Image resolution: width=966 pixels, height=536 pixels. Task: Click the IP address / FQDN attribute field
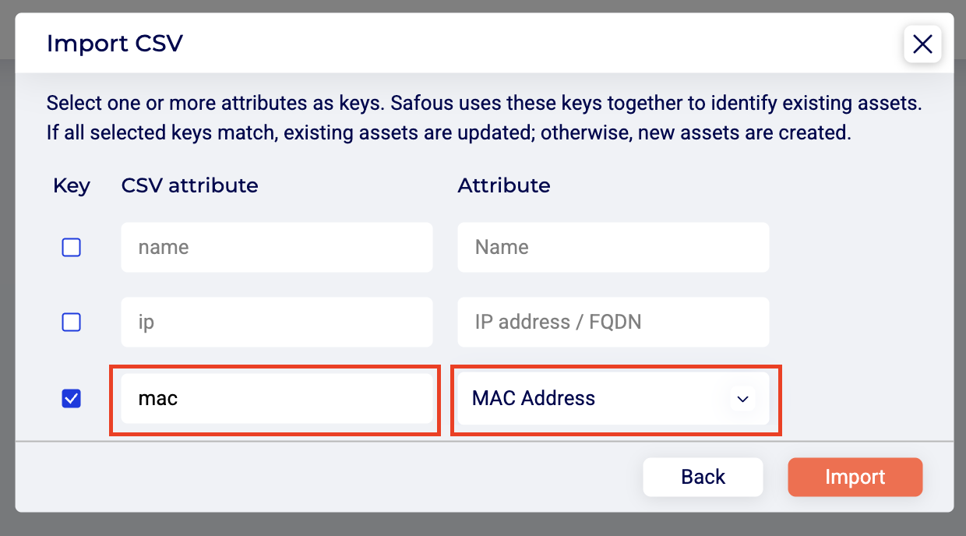click(613, 322)
